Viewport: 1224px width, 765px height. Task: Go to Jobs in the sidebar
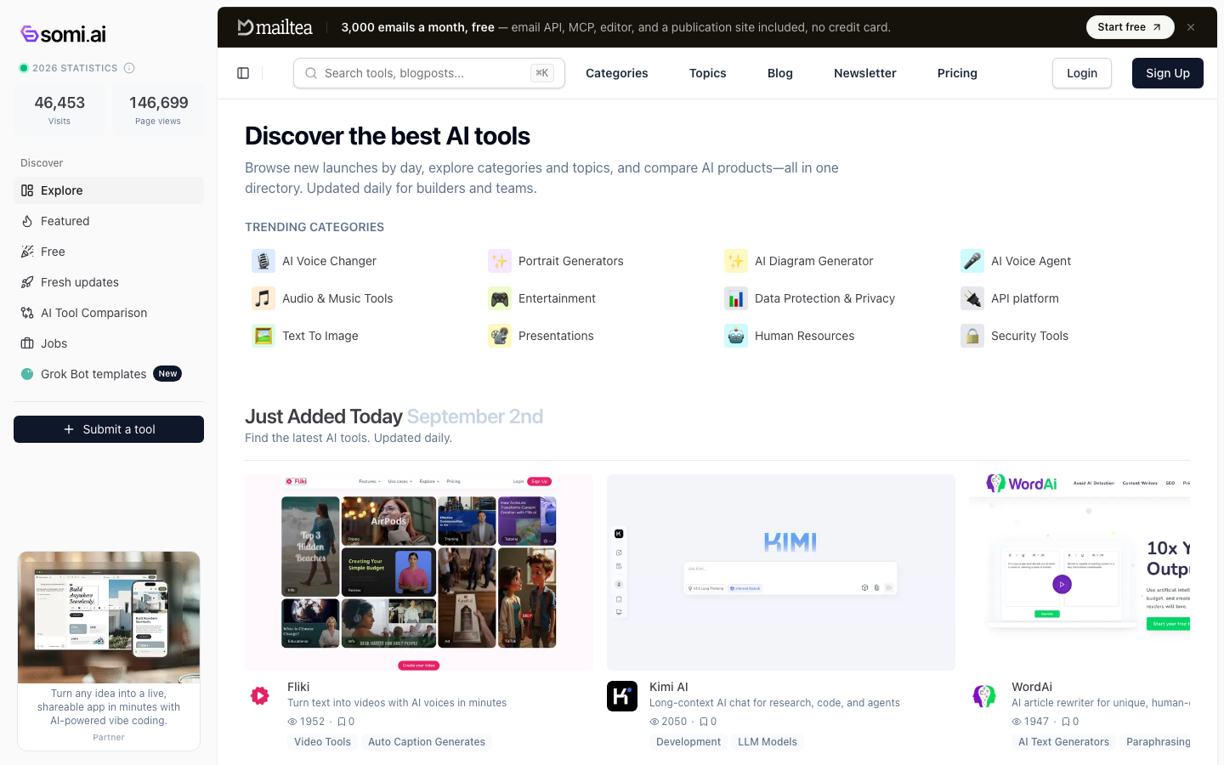click(x=109, y=343)
